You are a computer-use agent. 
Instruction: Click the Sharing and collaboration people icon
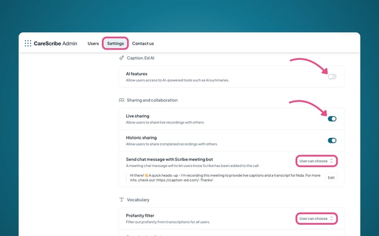(122, 100)
